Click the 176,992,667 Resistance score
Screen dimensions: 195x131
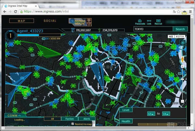(x=83, y=30)
